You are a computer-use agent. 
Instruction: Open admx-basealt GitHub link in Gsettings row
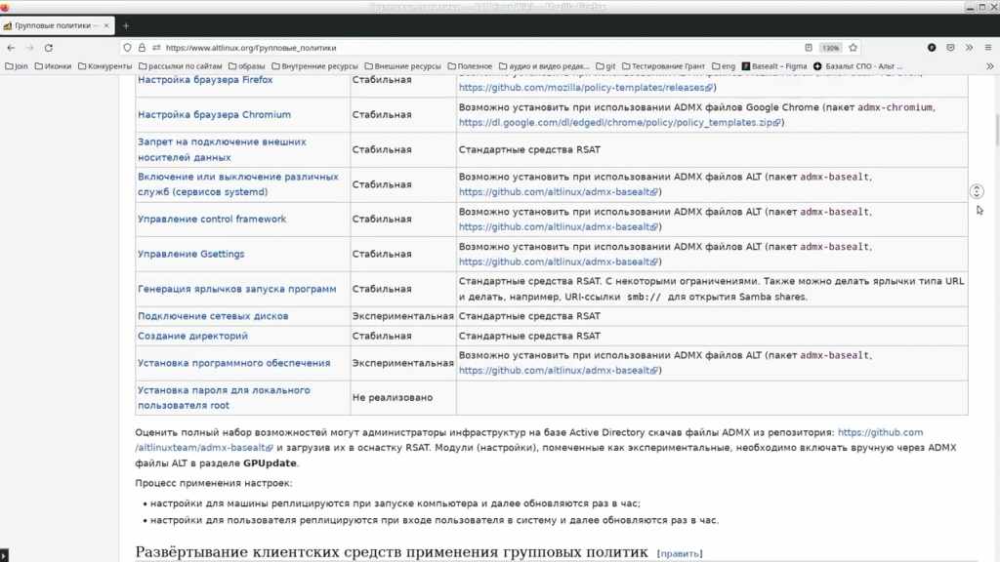tap(558, 261)
